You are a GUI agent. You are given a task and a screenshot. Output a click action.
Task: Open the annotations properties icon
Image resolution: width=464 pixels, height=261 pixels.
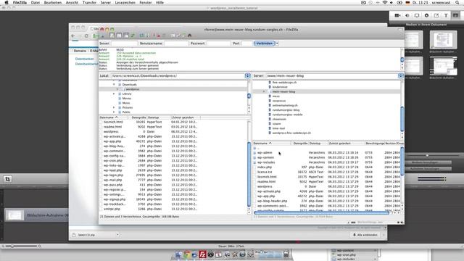(x=436, y=15)
